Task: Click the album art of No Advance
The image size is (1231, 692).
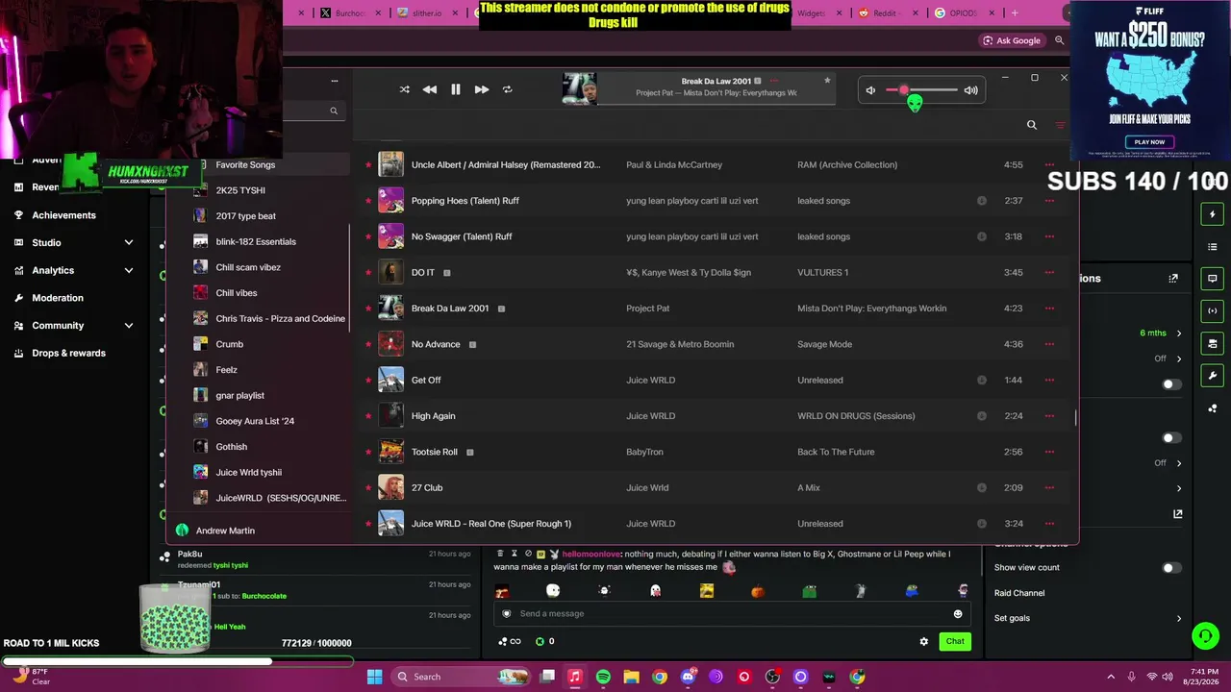Action: (390, 344)
